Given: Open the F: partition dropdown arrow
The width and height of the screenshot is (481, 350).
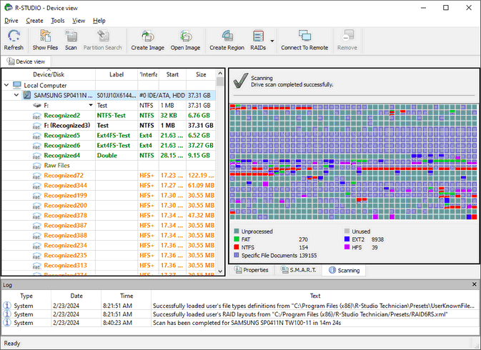Looking at the screenshot, I should (91, 105).
